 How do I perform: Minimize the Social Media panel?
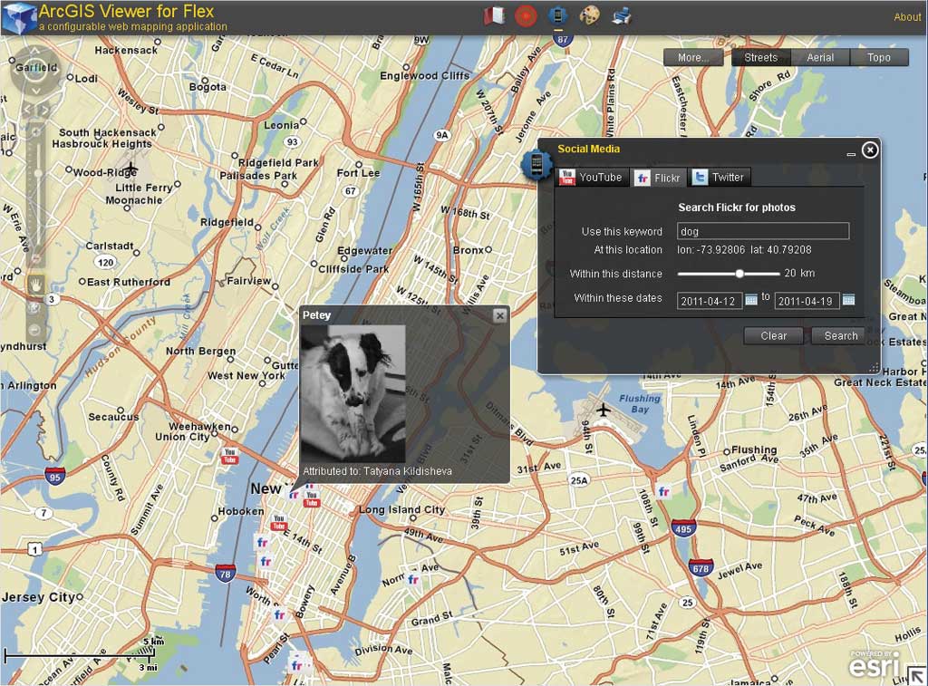pos(851,154)
